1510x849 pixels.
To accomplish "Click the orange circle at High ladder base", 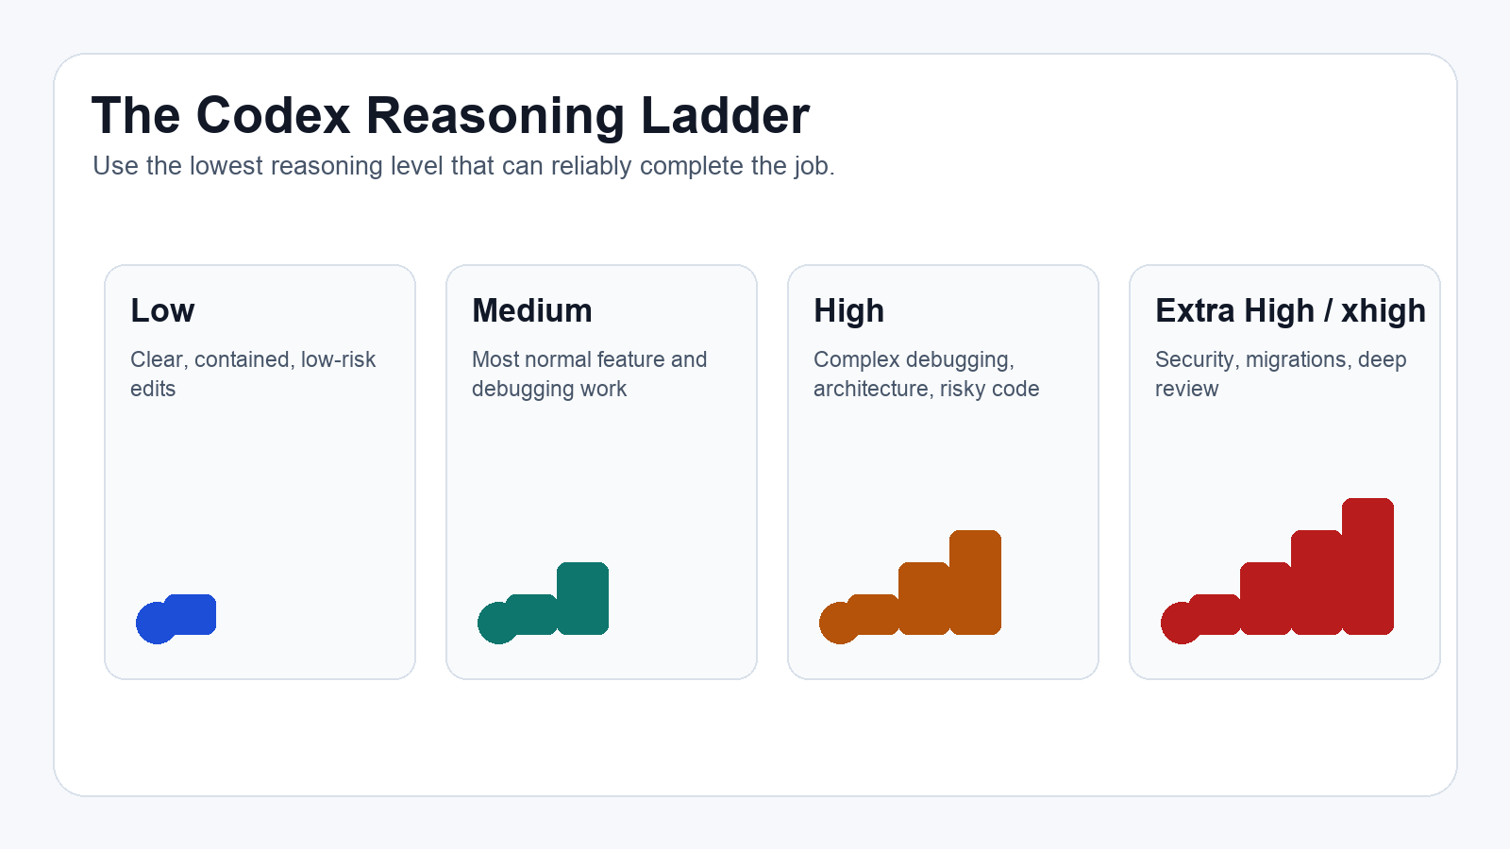I will point(840,623).
